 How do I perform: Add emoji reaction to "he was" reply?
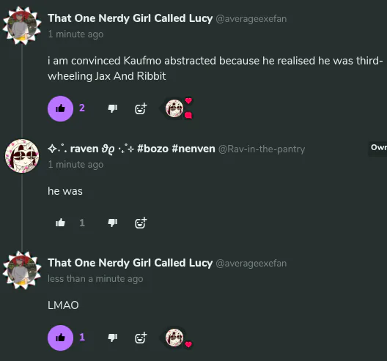[141, 223]
